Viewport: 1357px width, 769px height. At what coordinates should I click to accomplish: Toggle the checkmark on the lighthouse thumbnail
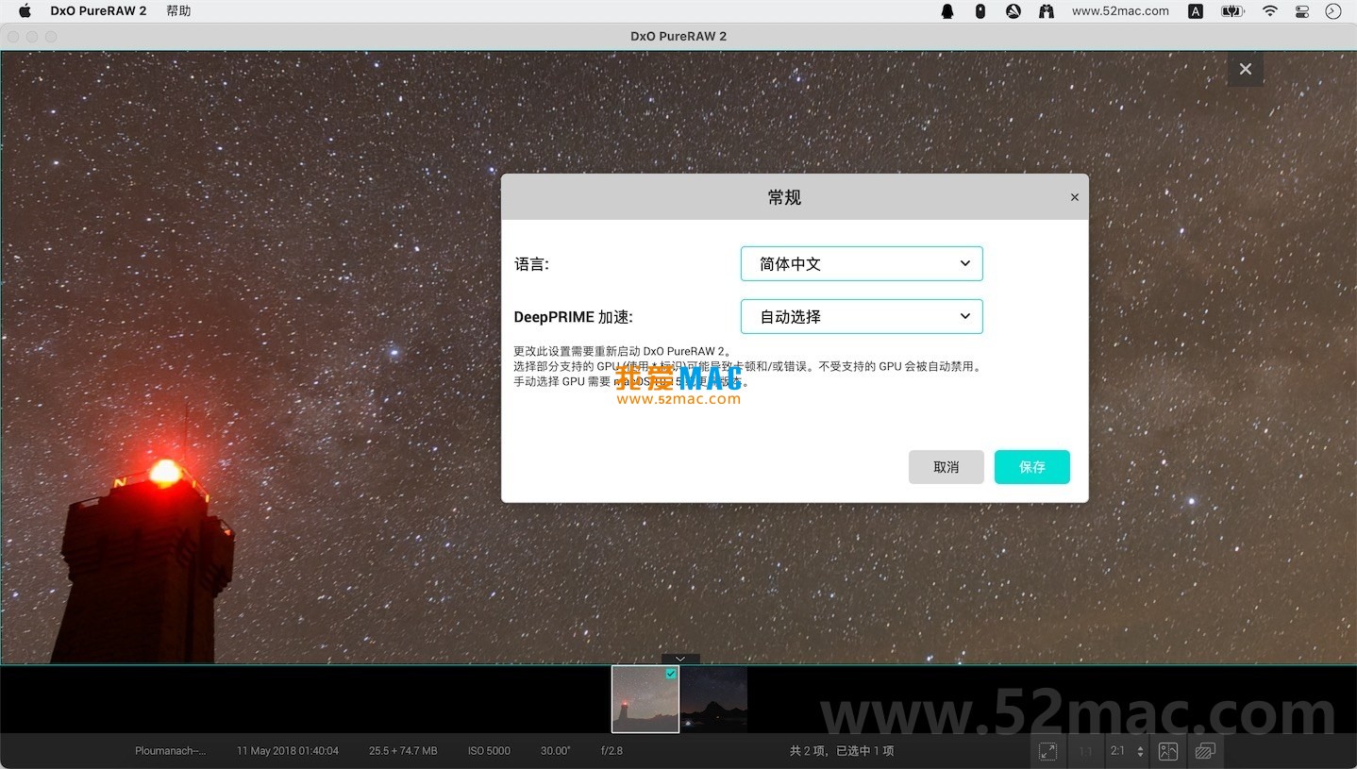671,674
